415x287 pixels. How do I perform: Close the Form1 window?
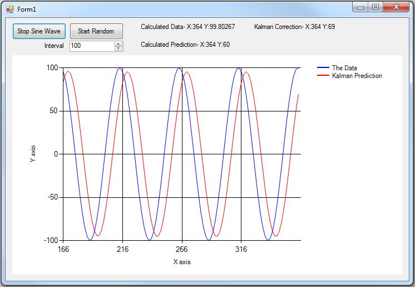396,7
